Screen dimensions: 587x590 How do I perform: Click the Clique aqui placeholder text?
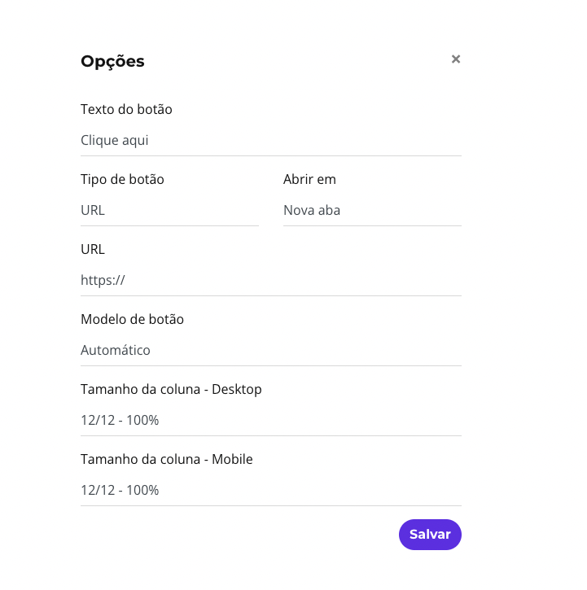(115, 140)
